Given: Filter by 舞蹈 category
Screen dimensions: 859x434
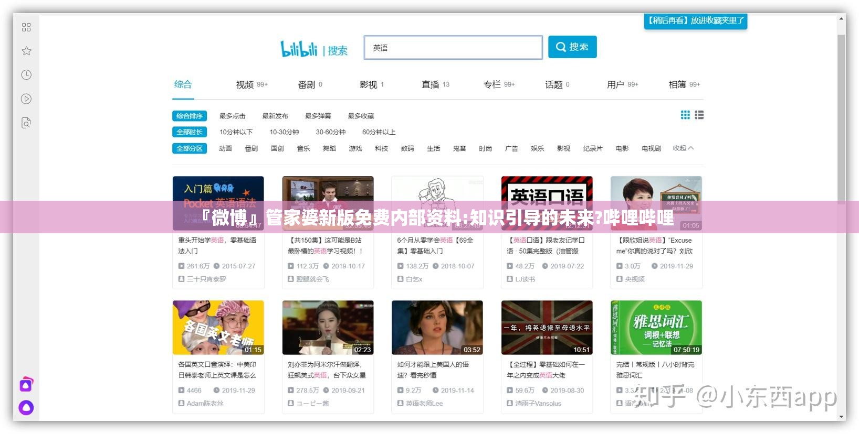Looking at the screenshot, I should pos(329,148).
